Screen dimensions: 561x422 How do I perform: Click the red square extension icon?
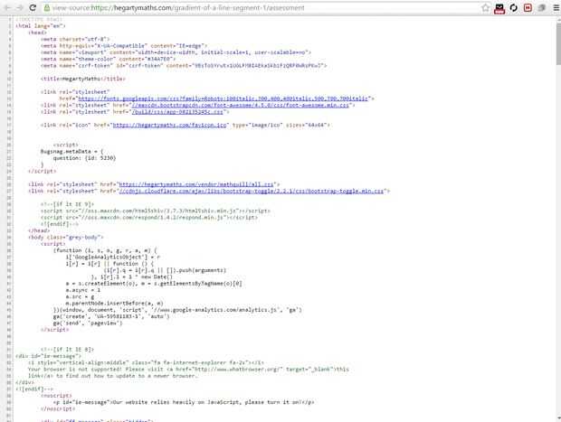tap(528, 7)
